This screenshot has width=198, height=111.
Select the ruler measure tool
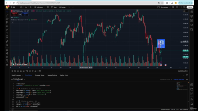[7, 41]
